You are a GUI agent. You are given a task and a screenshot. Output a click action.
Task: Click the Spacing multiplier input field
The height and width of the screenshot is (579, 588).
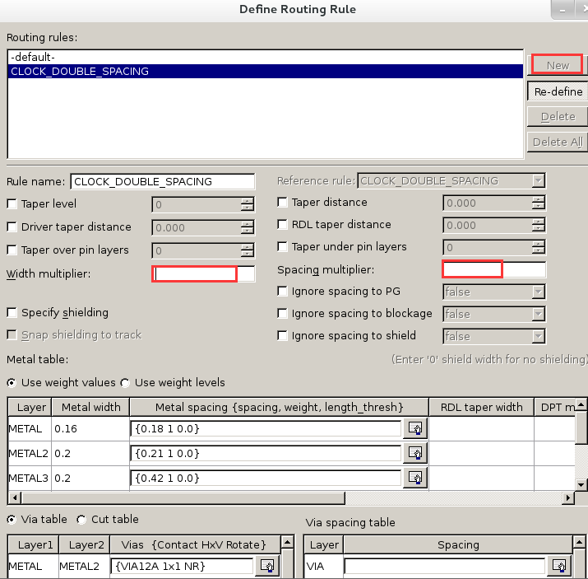tap(494, 269)
